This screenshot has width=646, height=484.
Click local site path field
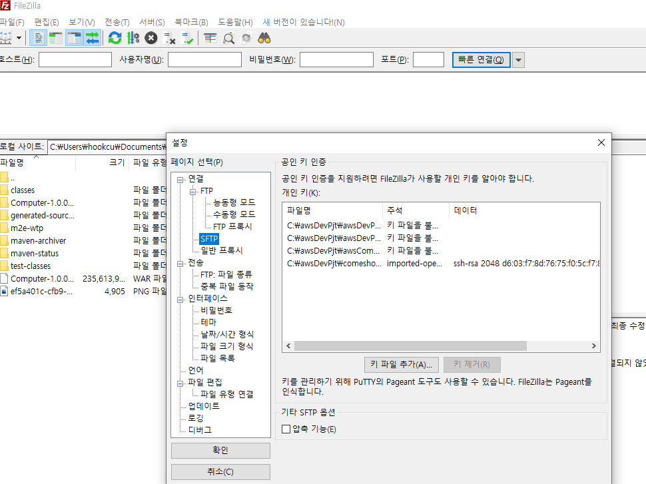click(x=107, y=146)
